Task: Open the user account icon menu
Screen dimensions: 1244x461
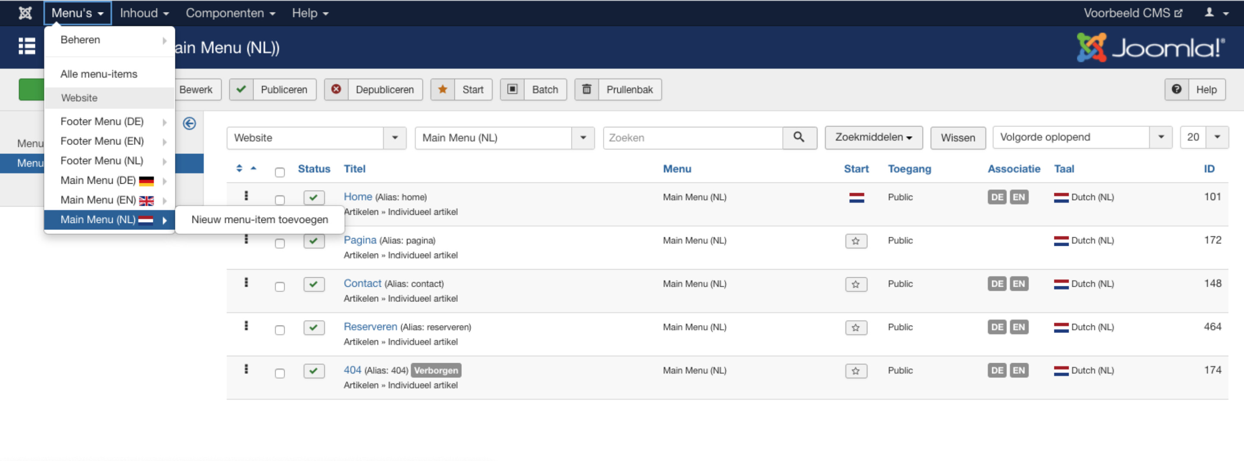Action: [1215, 13]
